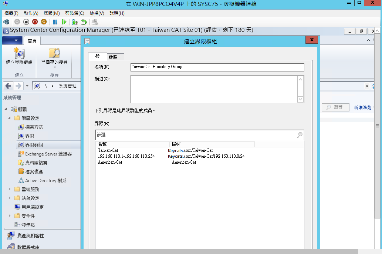The height and width of the screenshot is (254, 382).
Task: Open the 剪貼簿(C) menu
Action: click(75, 13)
